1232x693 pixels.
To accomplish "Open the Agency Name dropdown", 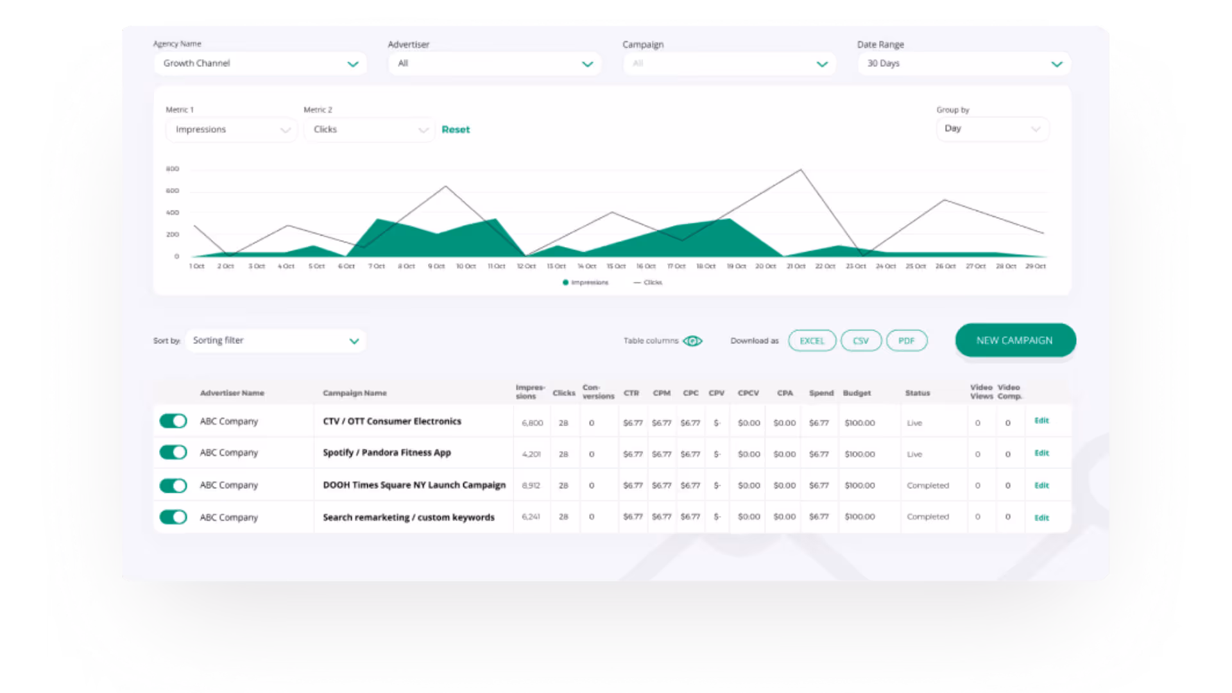I will (260, 64).
